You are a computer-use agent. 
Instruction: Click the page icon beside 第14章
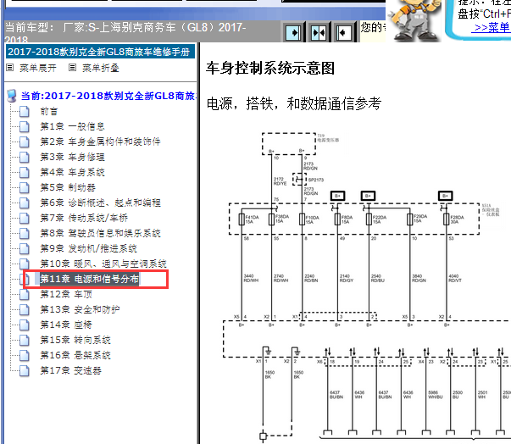tap(24, 325)
